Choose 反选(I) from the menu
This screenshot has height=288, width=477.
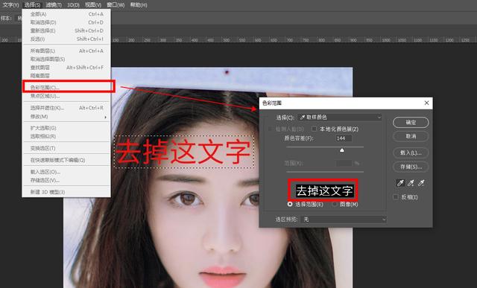(x=66, y=39)
